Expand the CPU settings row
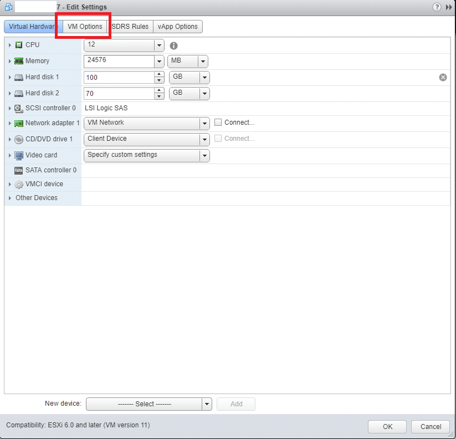 (x=9, y=45)
